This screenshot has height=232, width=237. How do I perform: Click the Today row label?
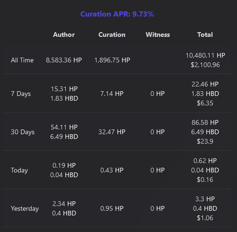19,171
